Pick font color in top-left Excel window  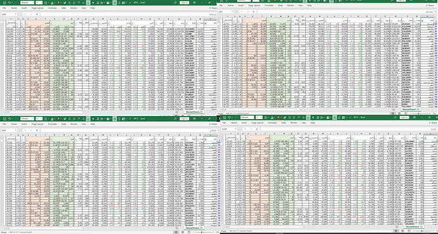(x=58, y=3)
